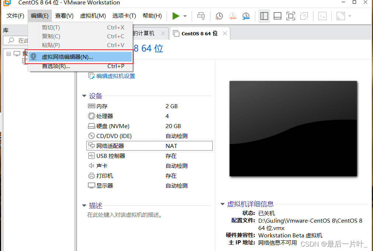This screenshot has height=251, width=373.
Task: Open the 帮助(H) menu
Action: coord(152,16)
